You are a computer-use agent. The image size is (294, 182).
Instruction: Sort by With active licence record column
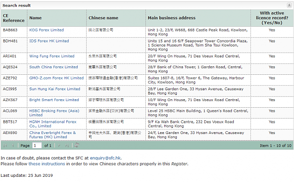[272, 18]
